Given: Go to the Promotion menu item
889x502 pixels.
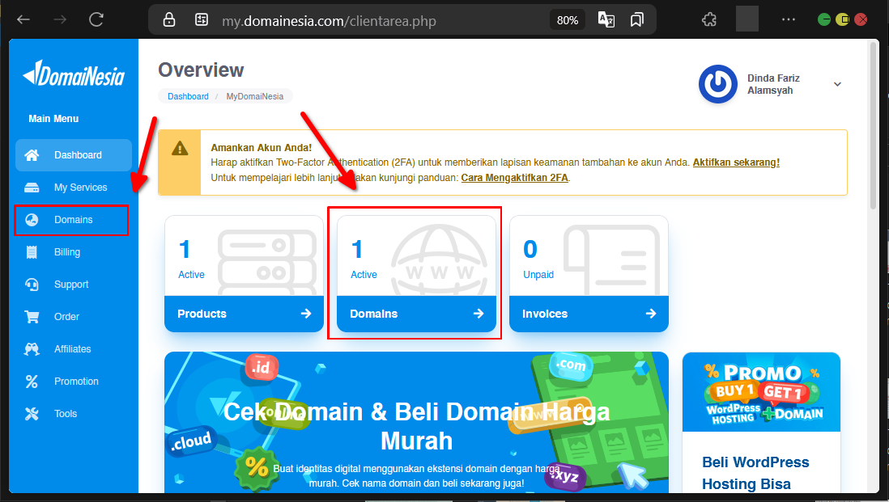Looking at the screenshot, I should click(74, 382).
